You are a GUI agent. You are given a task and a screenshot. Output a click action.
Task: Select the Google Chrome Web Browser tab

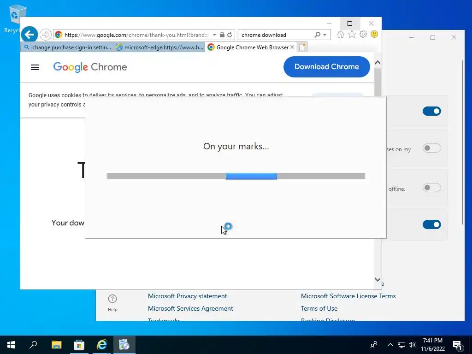click(250, 47)
